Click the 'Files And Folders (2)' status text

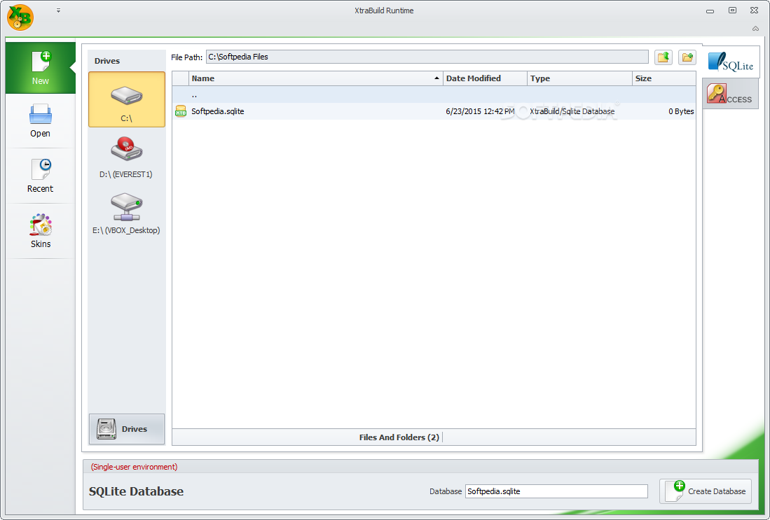tap(399, 437)
